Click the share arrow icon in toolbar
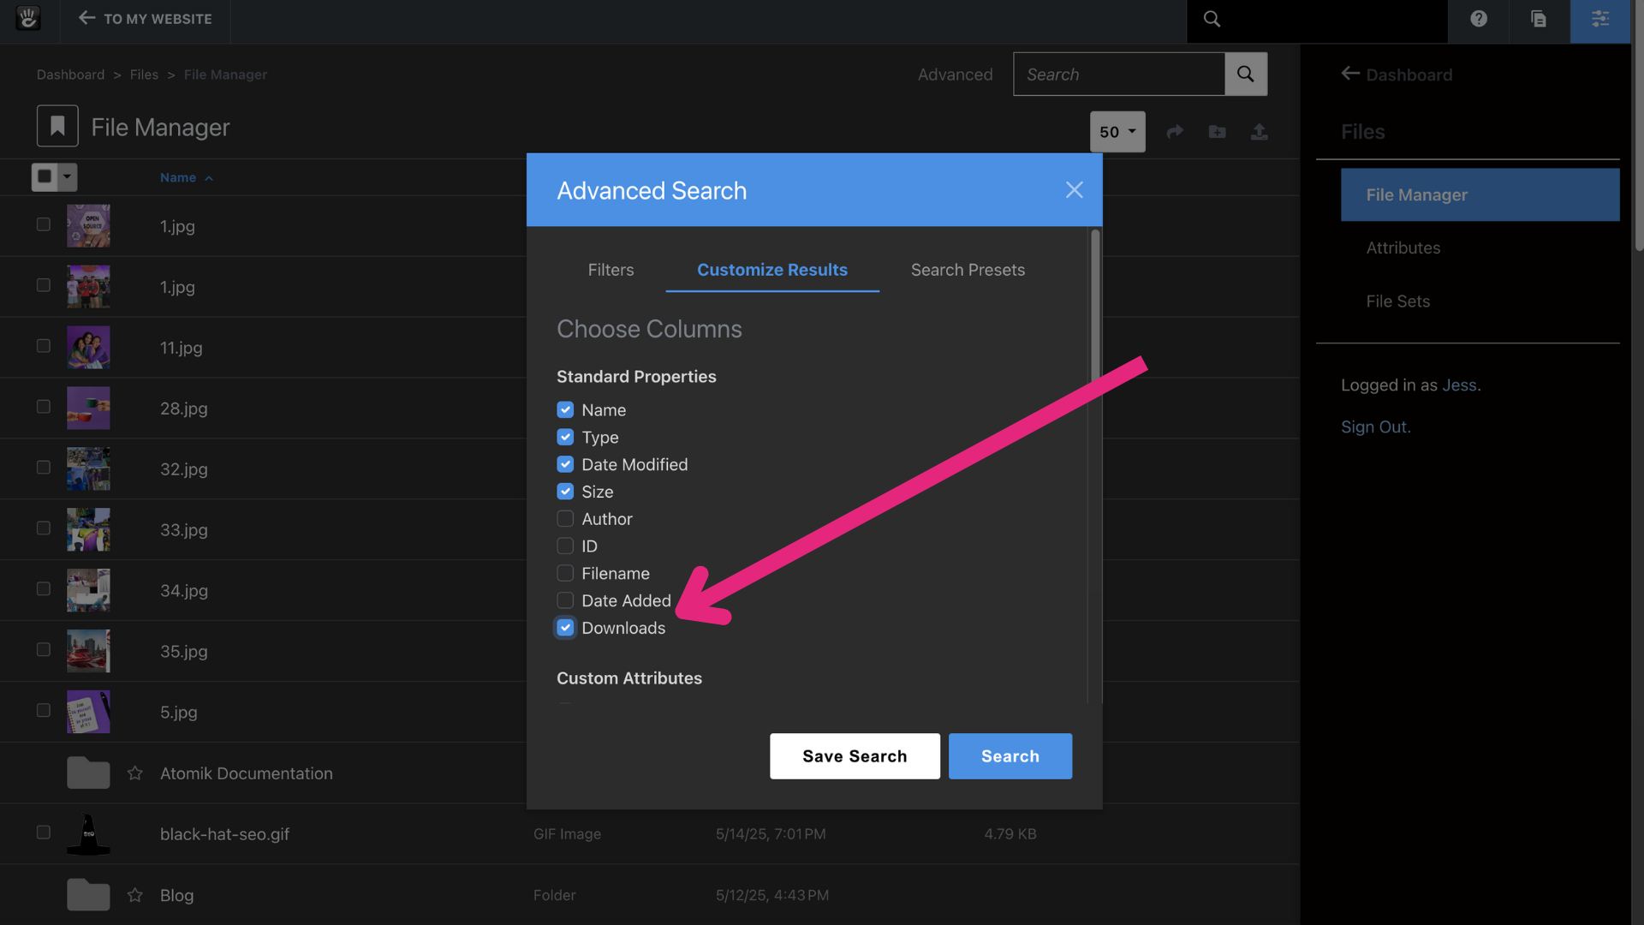This screenshot has width=1644, height=925. coord(1175,132)
